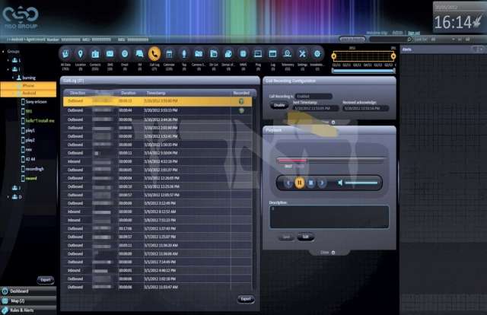The width and height of the screenshot is (487, 315).
Task: Adjust the playback volume slider
Action: coord(361,183)
